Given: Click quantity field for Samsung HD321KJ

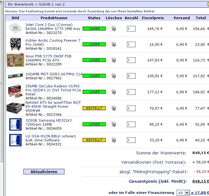Looking at the screenshot, I should point(131,124).
